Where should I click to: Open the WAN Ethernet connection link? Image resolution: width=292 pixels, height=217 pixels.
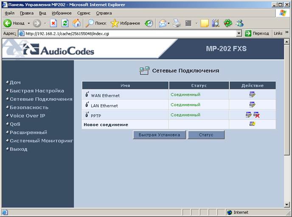coord(105,96)
